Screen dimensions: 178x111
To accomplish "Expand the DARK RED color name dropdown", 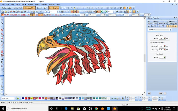I will point(15,98).
